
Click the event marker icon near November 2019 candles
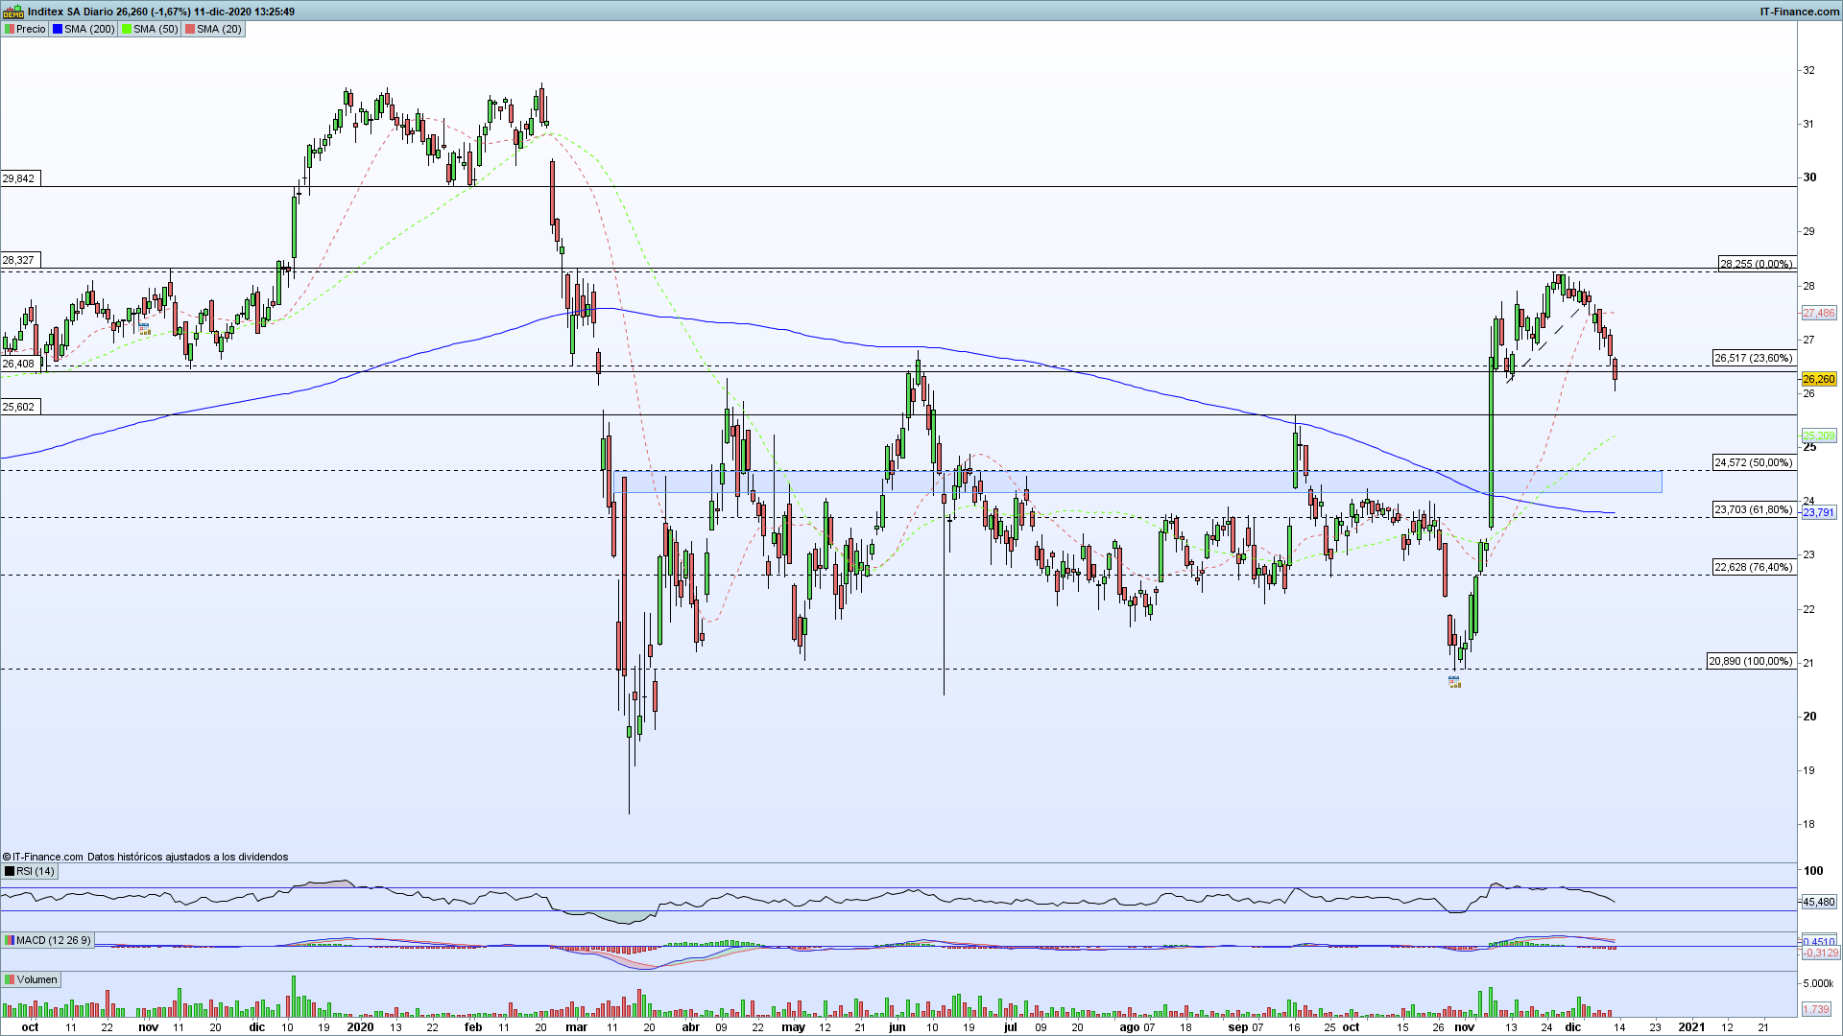point(144,329)
